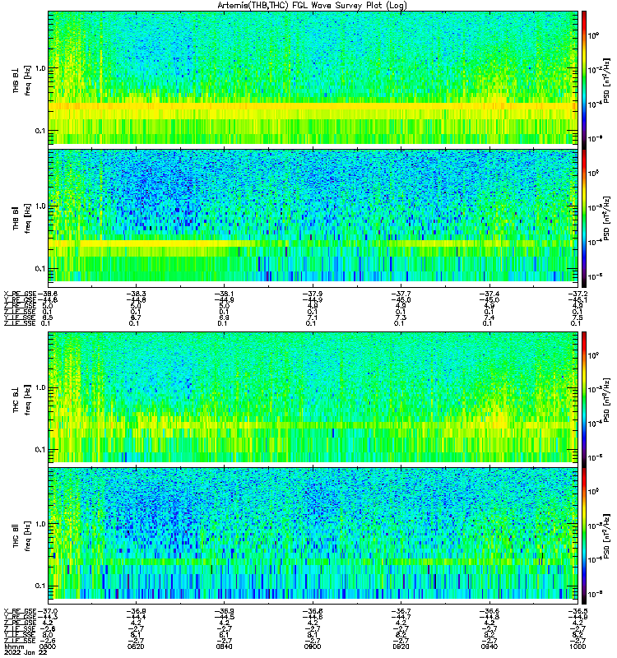The width and height of the screenshot is (617, 658).
Task: Select the 0800 time tick label
Action: pos(47,646)
